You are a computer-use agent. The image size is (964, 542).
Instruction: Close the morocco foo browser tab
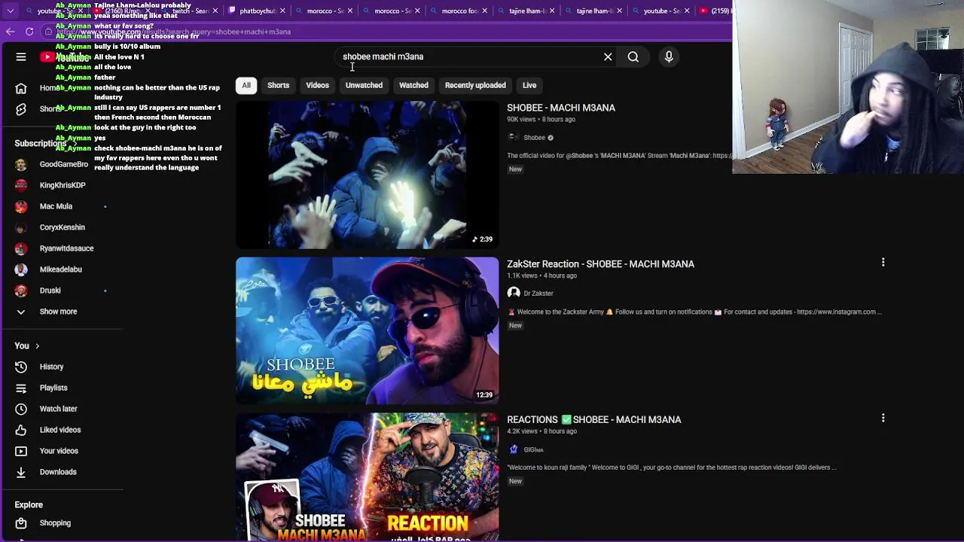coord(485,11)
